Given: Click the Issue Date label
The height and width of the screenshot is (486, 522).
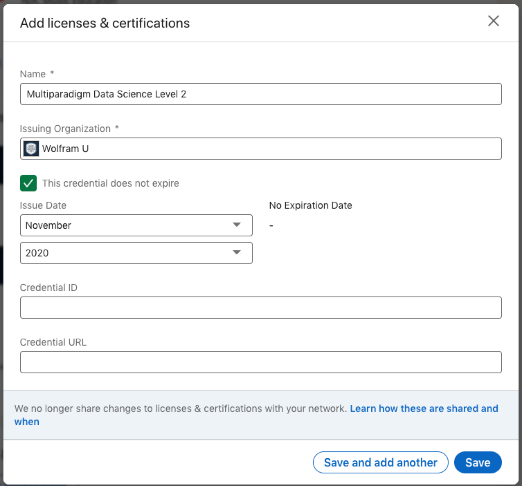Looking at the screenshot, I should (x=43, y=206).
